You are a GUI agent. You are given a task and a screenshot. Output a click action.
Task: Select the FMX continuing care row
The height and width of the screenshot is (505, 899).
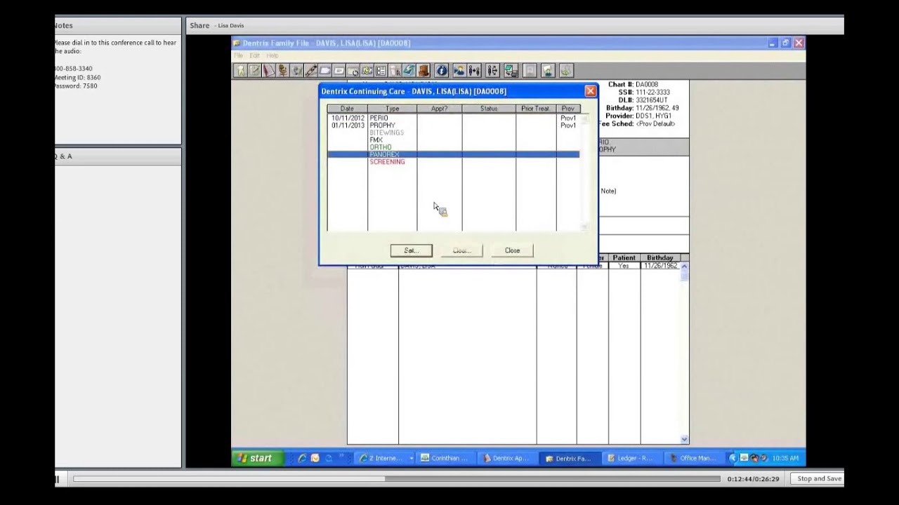click(453, 140)
